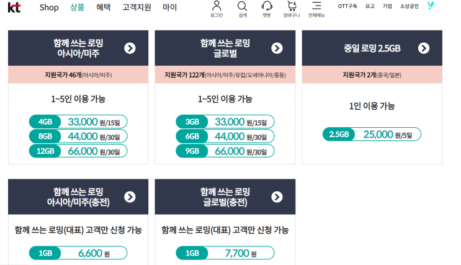This screenshot has width=461, height=265.
Task: Click the 검색 search icon
Action: [x=242, y=9]
